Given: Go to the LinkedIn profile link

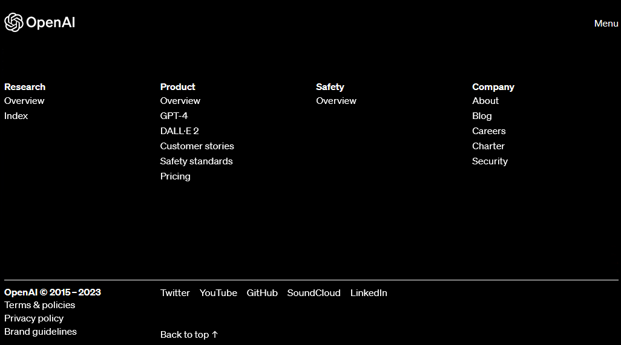Looking at the screenshot, I should [369, 293].
